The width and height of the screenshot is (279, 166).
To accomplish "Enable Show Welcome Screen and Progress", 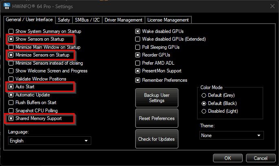I will click(x=11, y=71).
